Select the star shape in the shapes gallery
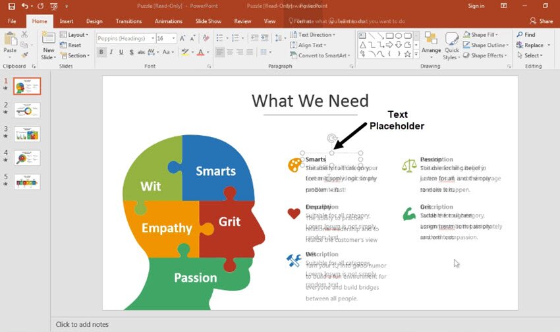Screen dimensions: 560x332 pyautogui.click(x=408, y=55)
